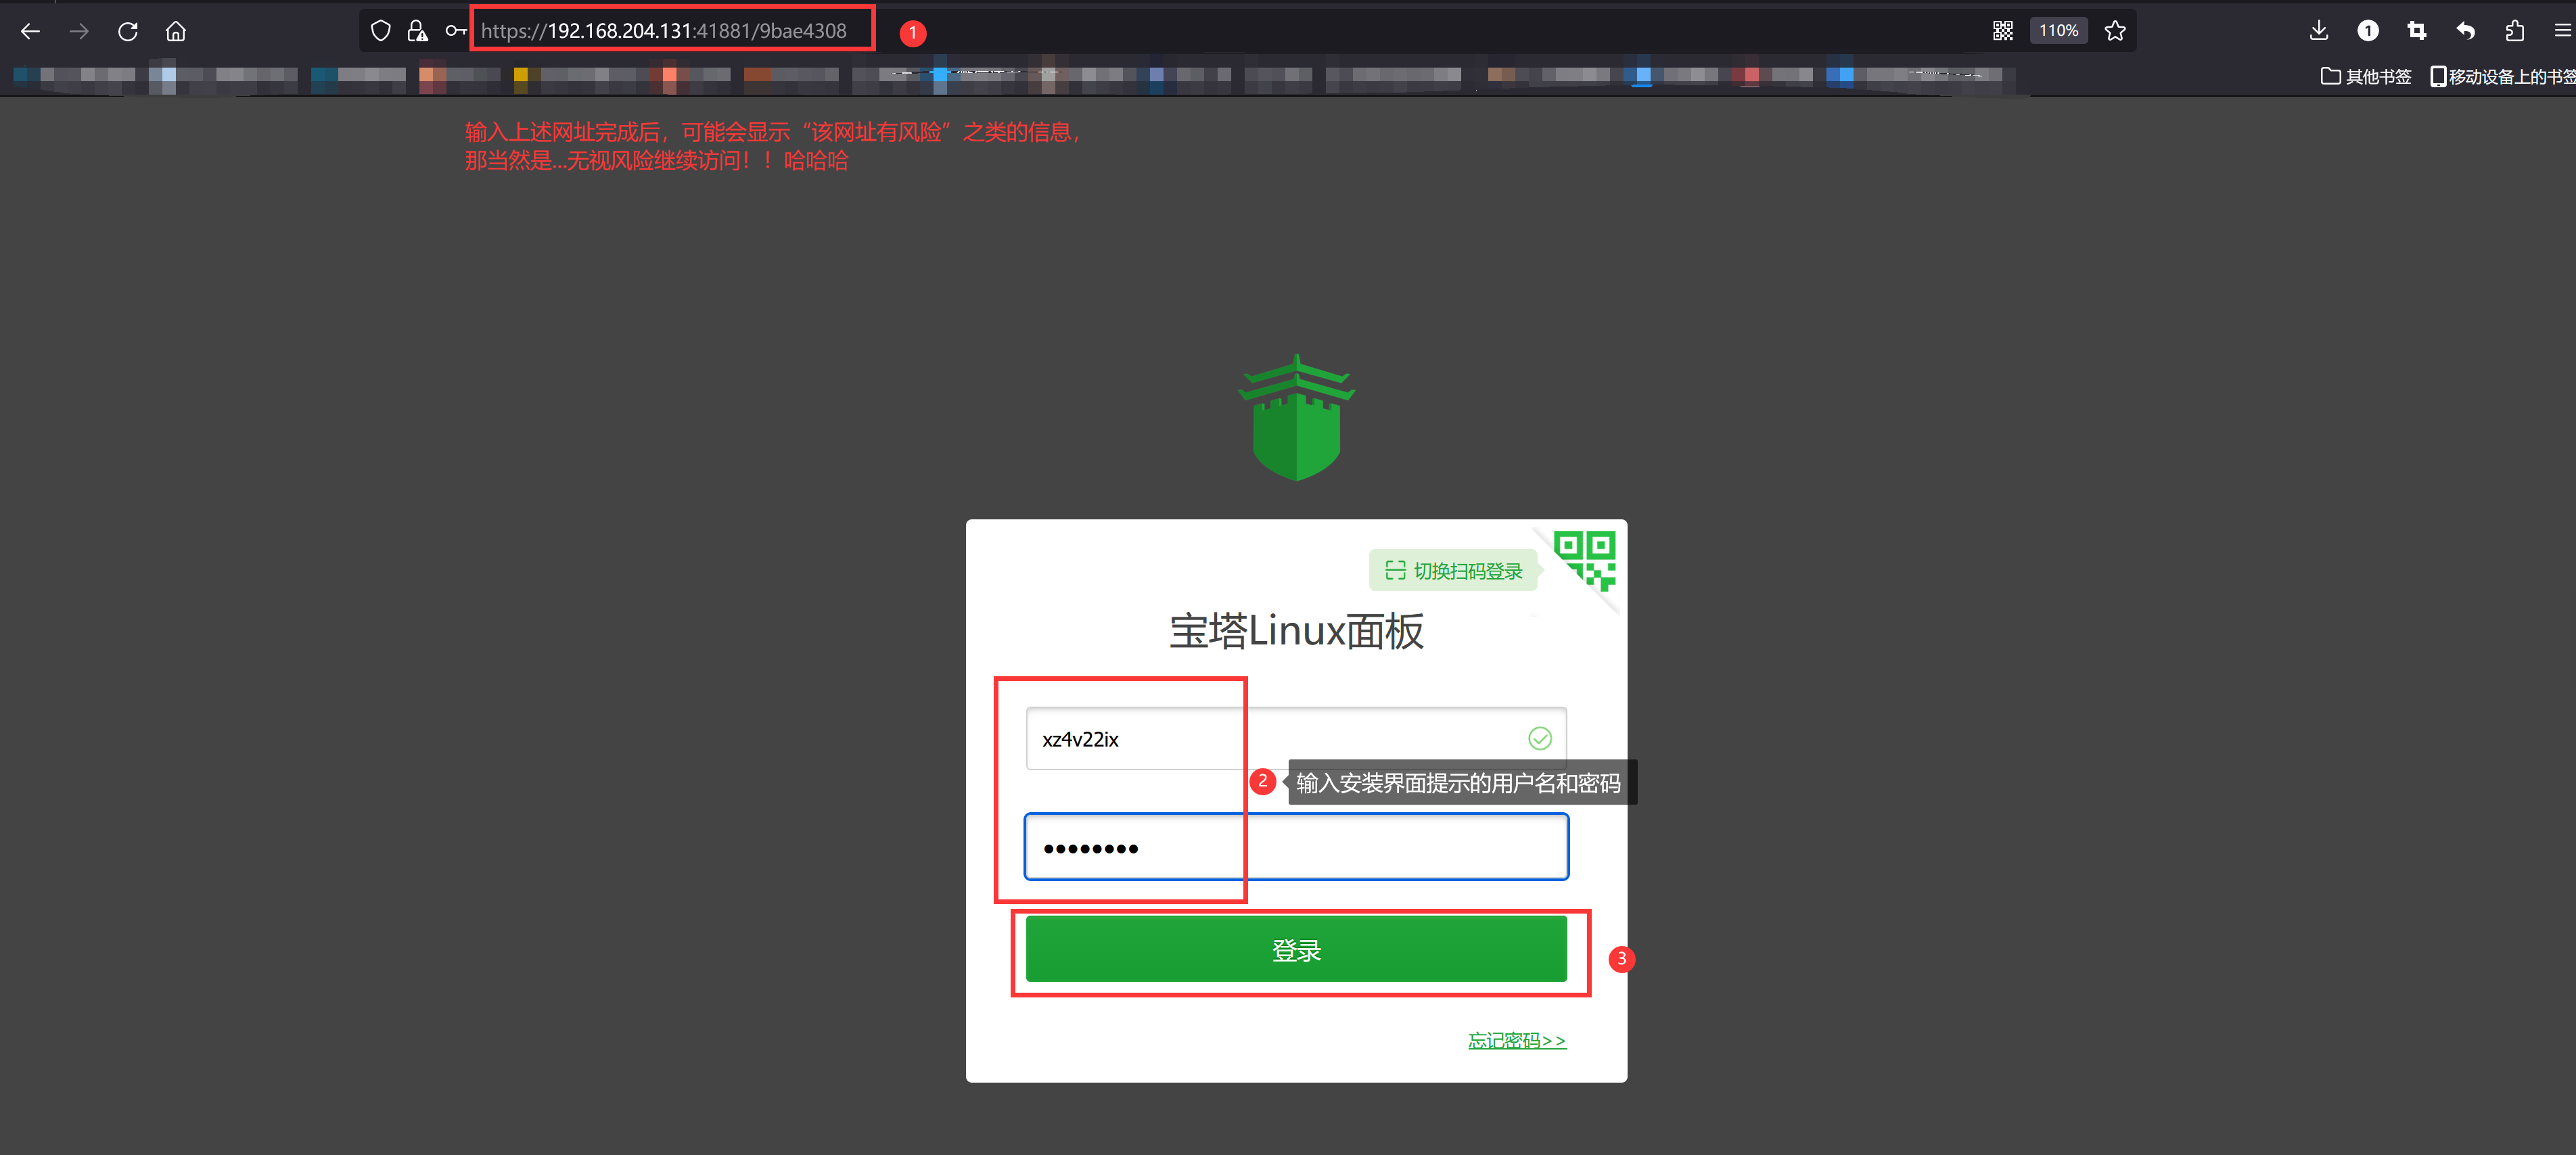This screenshot has width=2576, height=1155.
Task: Open 移动设备上的书签 folder
Action: click(x=2503, y=76)
